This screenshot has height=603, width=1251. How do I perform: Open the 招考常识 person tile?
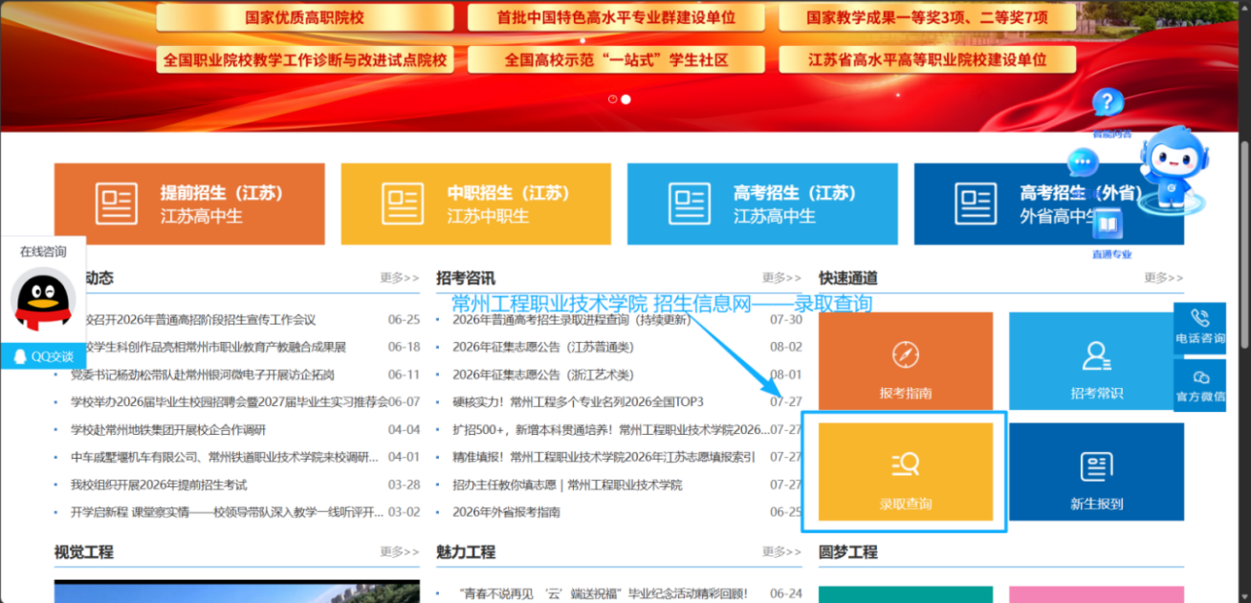coord(1096,361)
